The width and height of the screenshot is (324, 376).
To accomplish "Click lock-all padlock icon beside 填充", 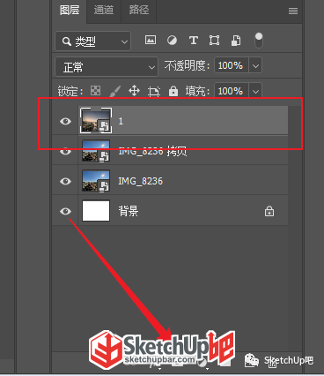I will pos(173,91).
